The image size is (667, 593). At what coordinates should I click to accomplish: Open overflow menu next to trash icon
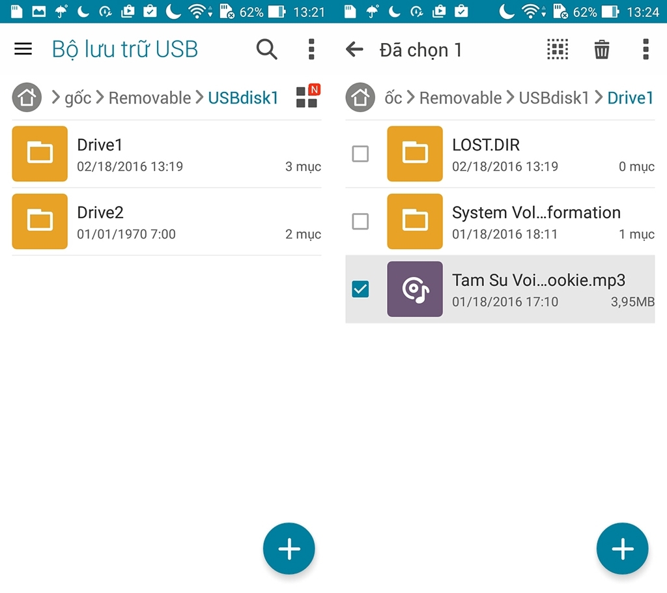646,49
